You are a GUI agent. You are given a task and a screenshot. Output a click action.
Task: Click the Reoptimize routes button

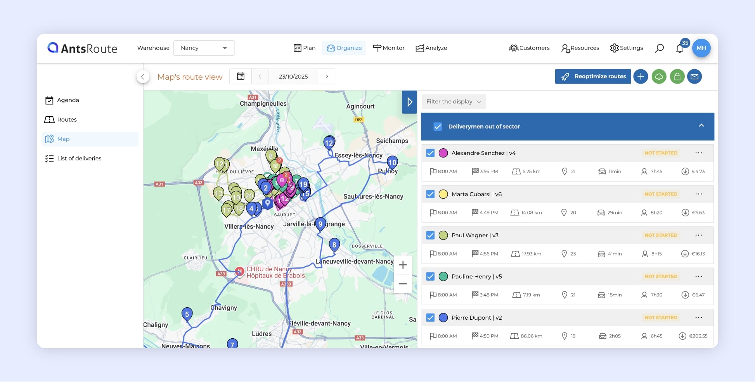(x=593, y=76)
